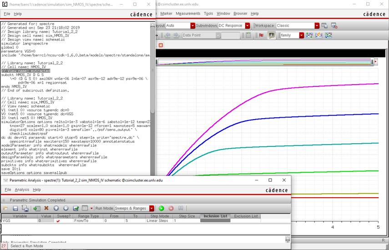Image resolution: width=389 pixels, height=250 pixels.
Task: Click the calculator icon in waveform toolbar
Action: [248, 35]
